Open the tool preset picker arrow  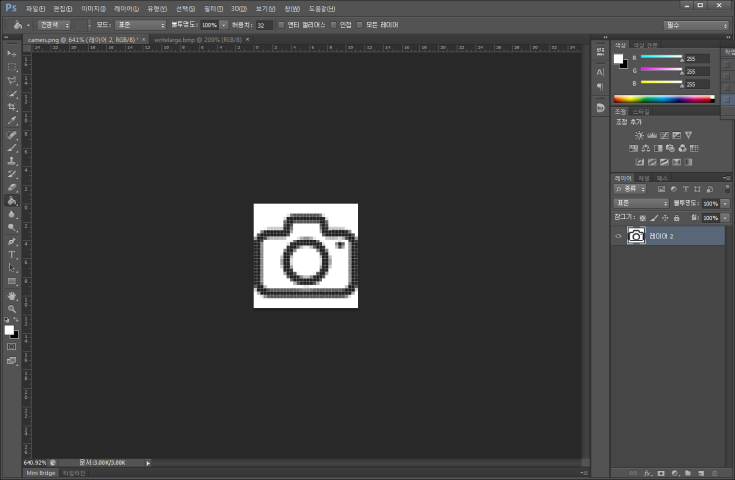coord(28,26)
